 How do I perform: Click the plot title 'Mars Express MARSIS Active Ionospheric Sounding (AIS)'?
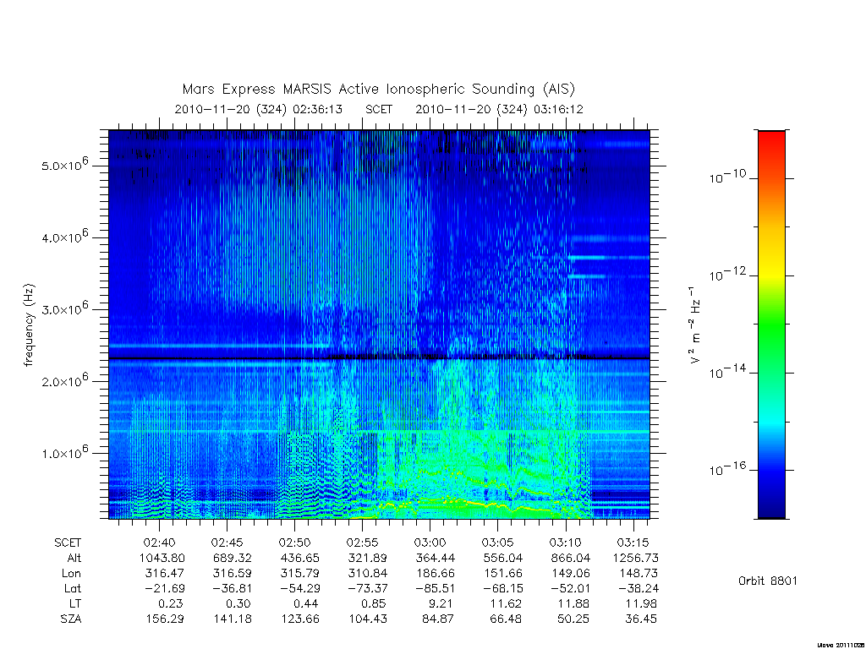point(378,90)
